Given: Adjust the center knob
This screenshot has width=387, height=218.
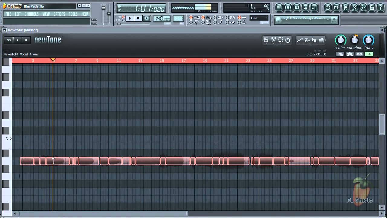Looking at the screenshot, I should [x=340, y=40].
